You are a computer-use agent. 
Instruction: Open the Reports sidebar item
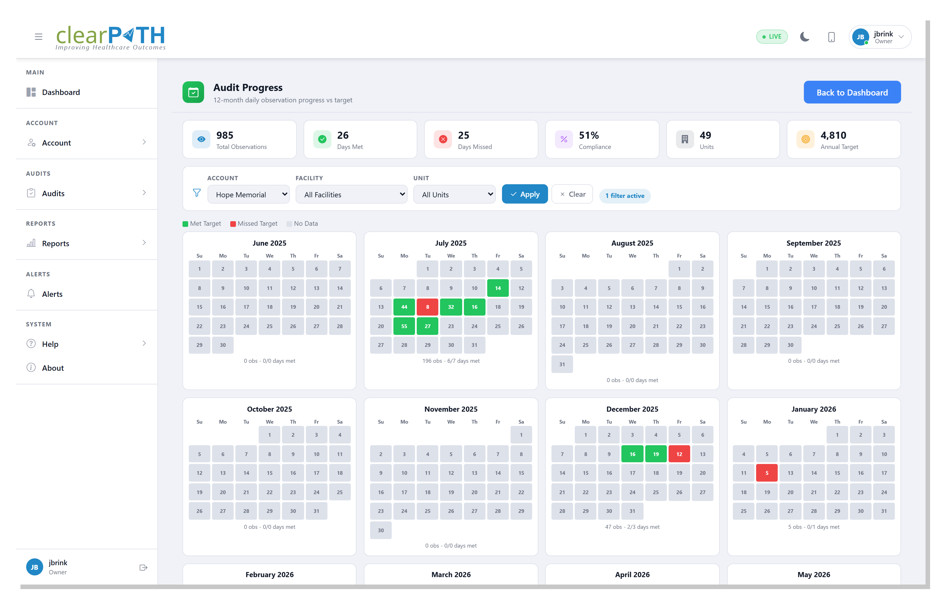pos(86,243)
